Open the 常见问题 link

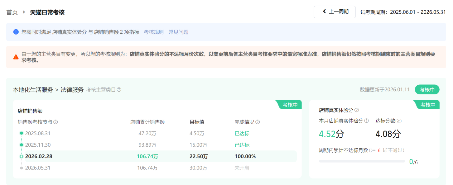(178, 32)
